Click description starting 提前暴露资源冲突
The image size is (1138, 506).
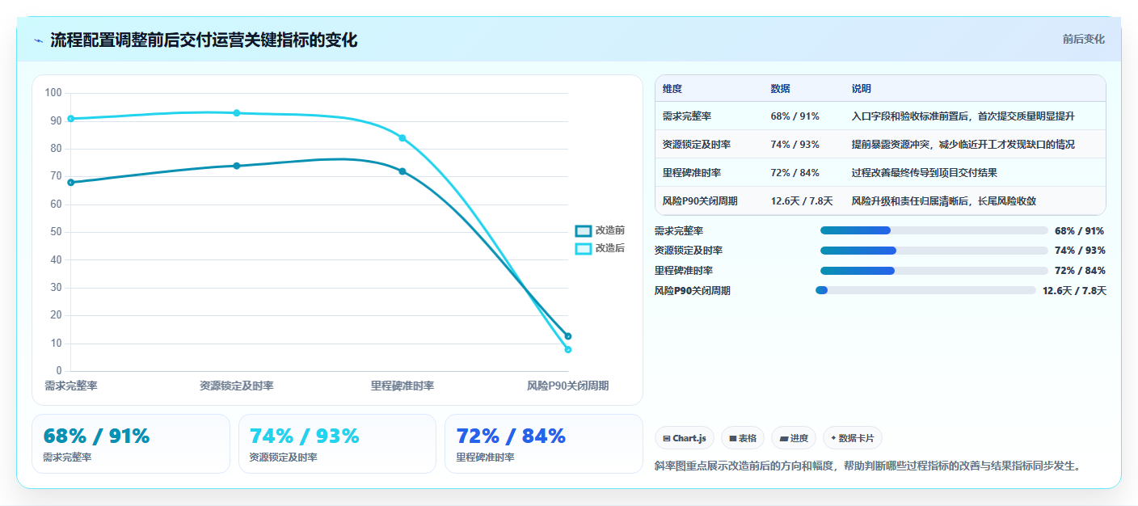coord(963,145)
